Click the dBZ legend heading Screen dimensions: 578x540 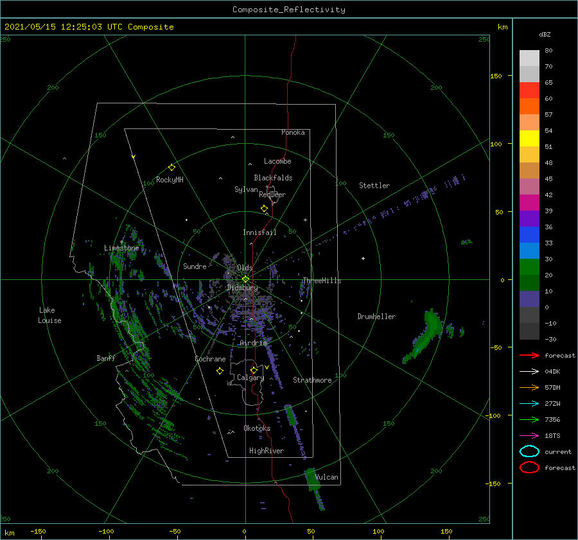tap(545, 34)
